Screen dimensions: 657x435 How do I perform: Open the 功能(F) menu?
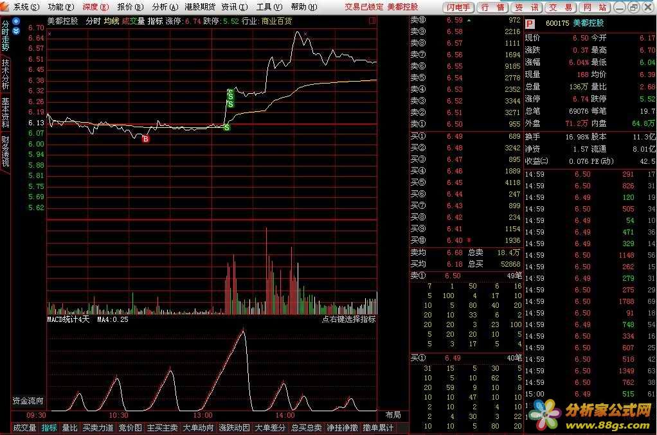[61, 7]
